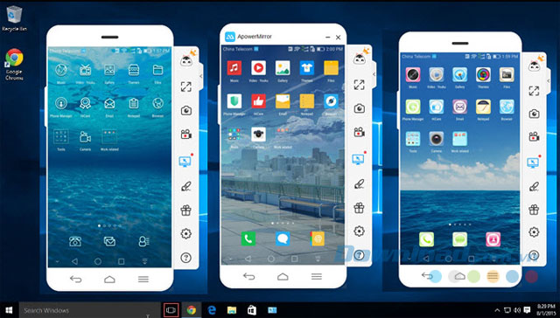Tap Android recent apps square in the left phone
Image resolution: width=560 pixels, height=318 pixels.
[x=121, y=262]
